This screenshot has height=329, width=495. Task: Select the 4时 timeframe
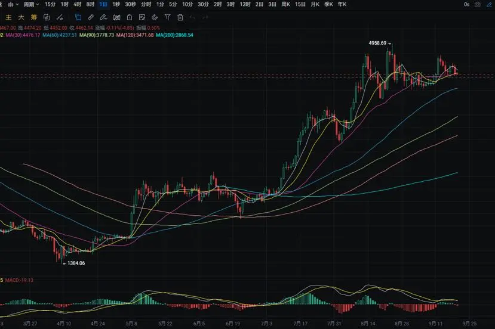click(77, 4)
